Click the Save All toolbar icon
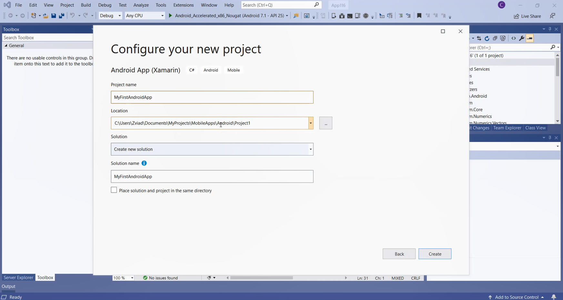563x300 pixels. 61,15
